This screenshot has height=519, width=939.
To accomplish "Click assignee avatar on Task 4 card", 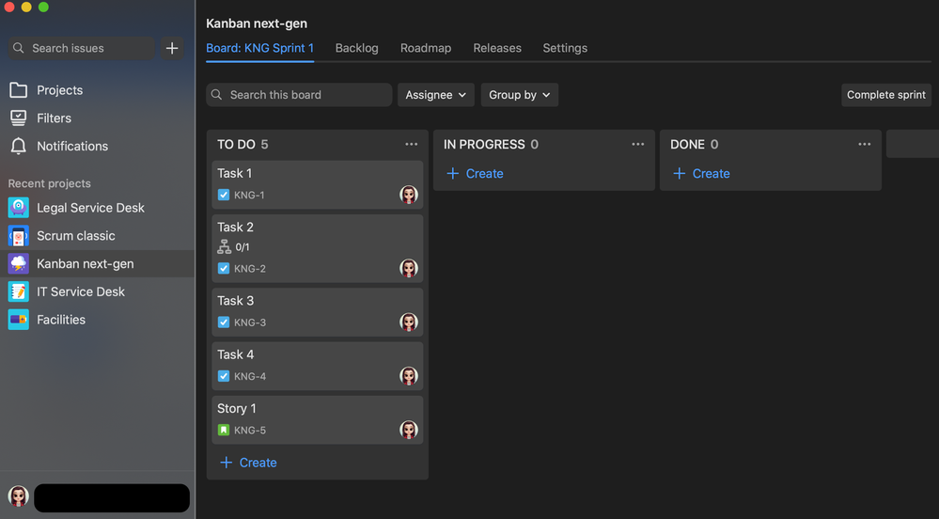I will coord(409,376).
